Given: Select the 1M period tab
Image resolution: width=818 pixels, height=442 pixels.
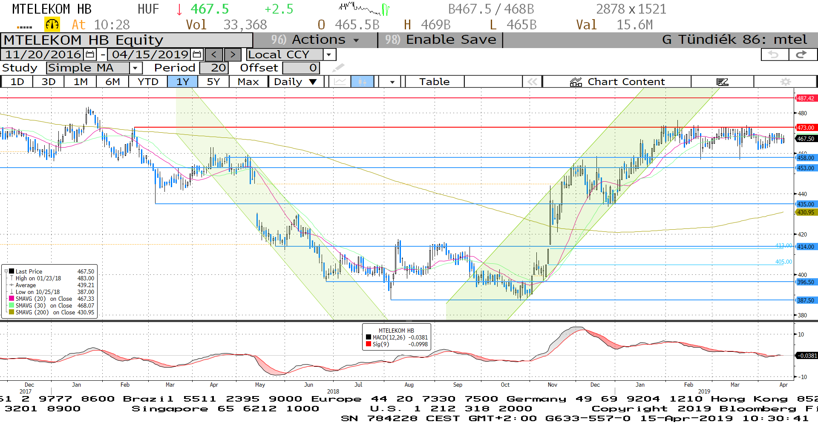Looking at the screenshot, I should [81, 82].
